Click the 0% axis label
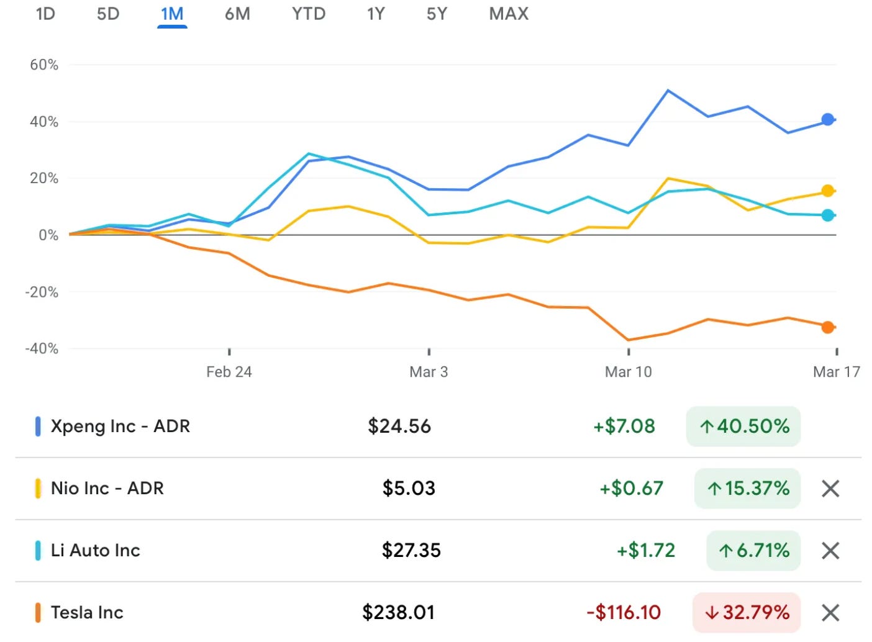Viewport: 872px width, 642px height. pyautogui.click(x=48, y=235)
